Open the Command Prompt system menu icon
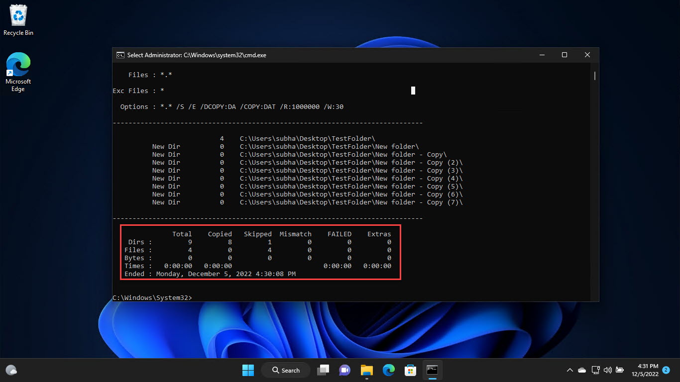 pyautogui.click(x=119, y=55)
